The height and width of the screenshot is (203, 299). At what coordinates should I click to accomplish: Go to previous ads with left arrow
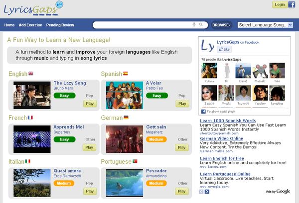coord(201,192)
